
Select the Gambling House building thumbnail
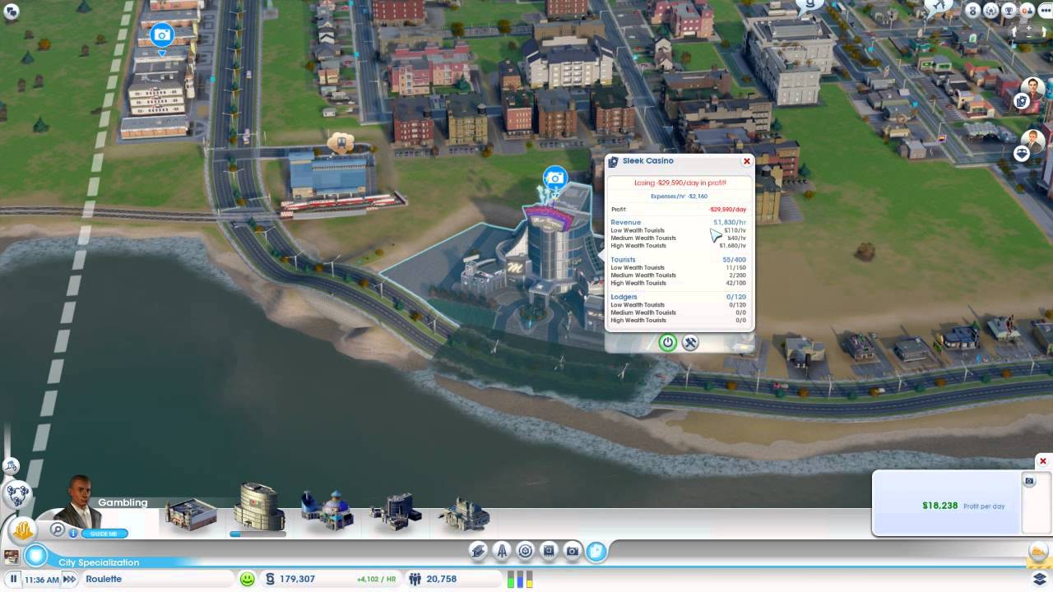(191, 512)
